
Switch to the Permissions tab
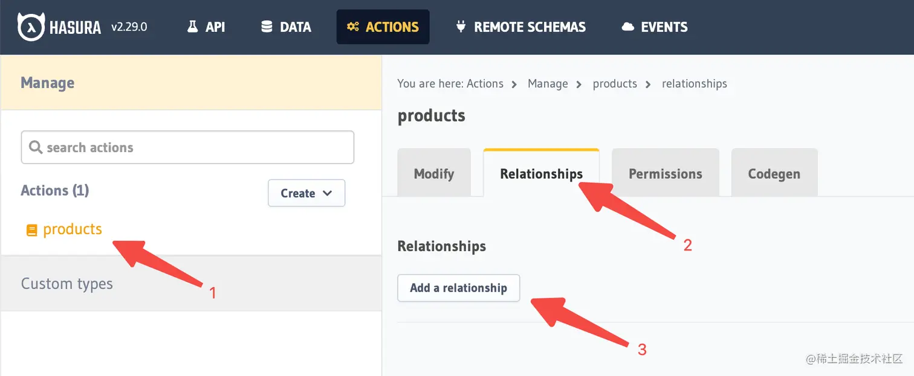tap(666, 174)
